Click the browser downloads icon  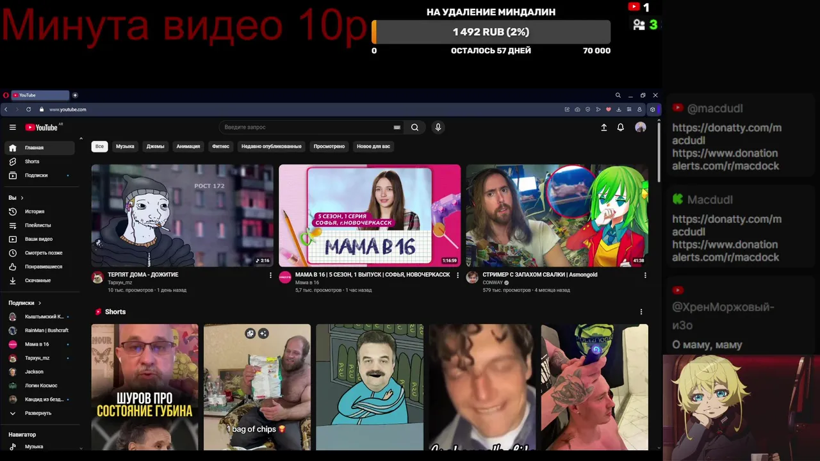(x=619, y=109)
